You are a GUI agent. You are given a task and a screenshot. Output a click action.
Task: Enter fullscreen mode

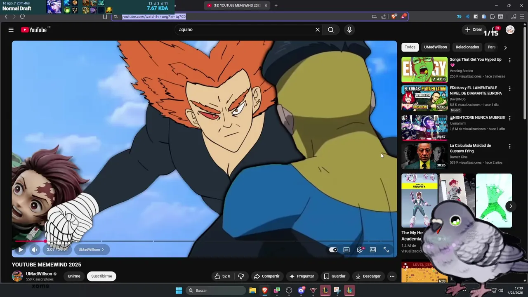(386, 250)
